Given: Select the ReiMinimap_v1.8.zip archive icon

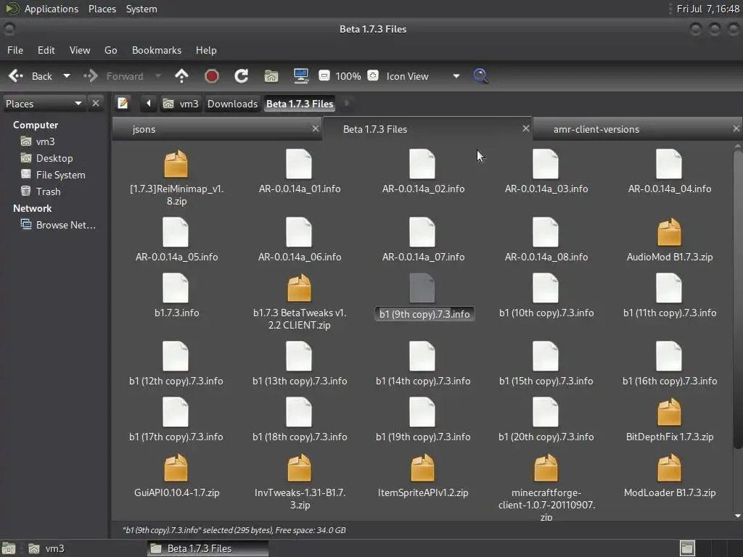Looking at the screenshot, I should click(176, 164).
